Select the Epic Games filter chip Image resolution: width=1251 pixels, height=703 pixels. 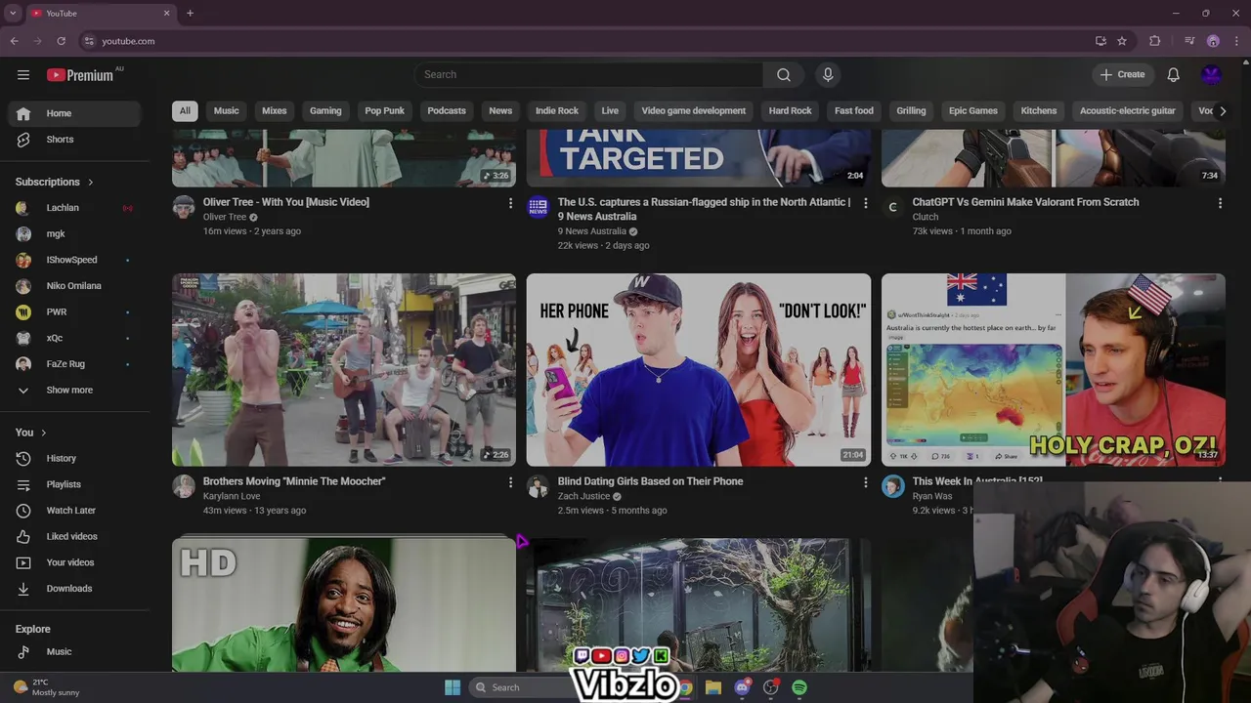pos(973,110)
